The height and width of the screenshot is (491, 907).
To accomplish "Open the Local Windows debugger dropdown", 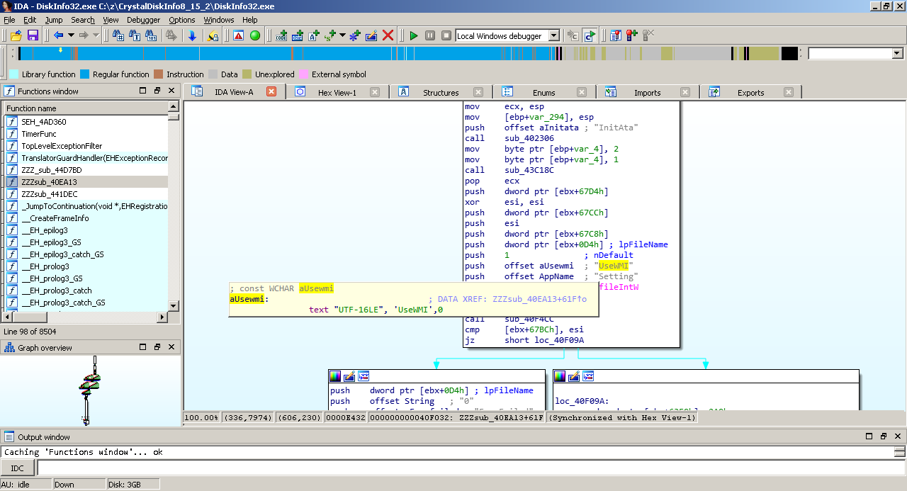I will 553,35.
